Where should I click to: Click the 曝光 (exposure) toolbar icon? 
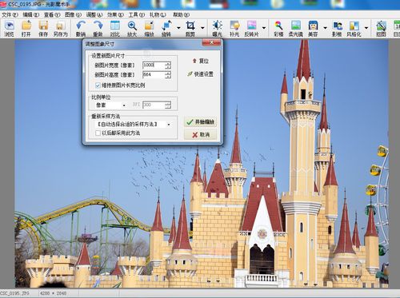(218, 29)
